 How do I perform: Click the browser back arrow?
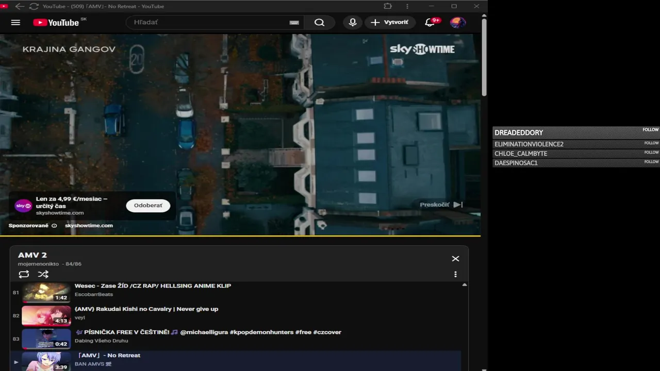(20, 6)
